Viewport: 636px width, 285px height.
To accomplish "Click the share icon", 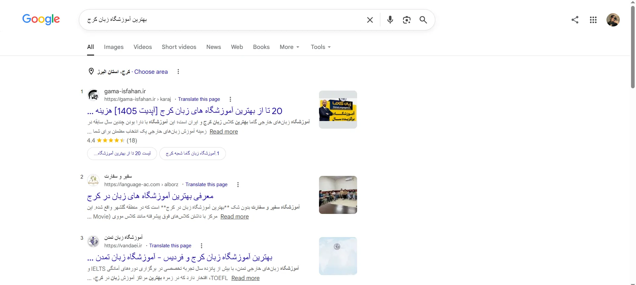I will coord(575,20).
